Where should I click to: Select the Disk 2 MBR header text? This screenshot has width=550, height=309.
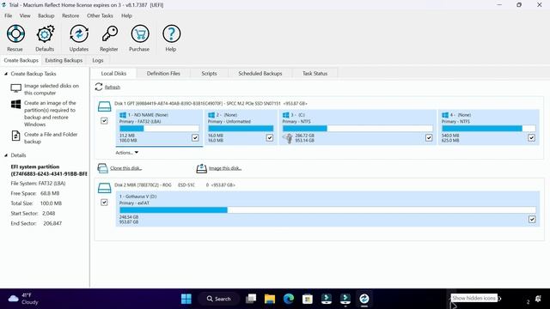(174, 185)
